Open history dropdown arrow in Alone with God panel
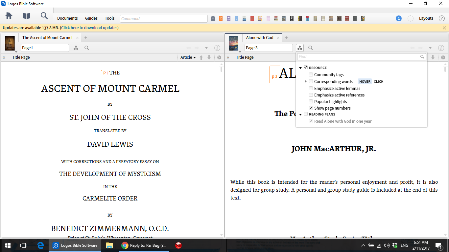The height and width of the screenshot is (252, 449). [x=430, y=48]
